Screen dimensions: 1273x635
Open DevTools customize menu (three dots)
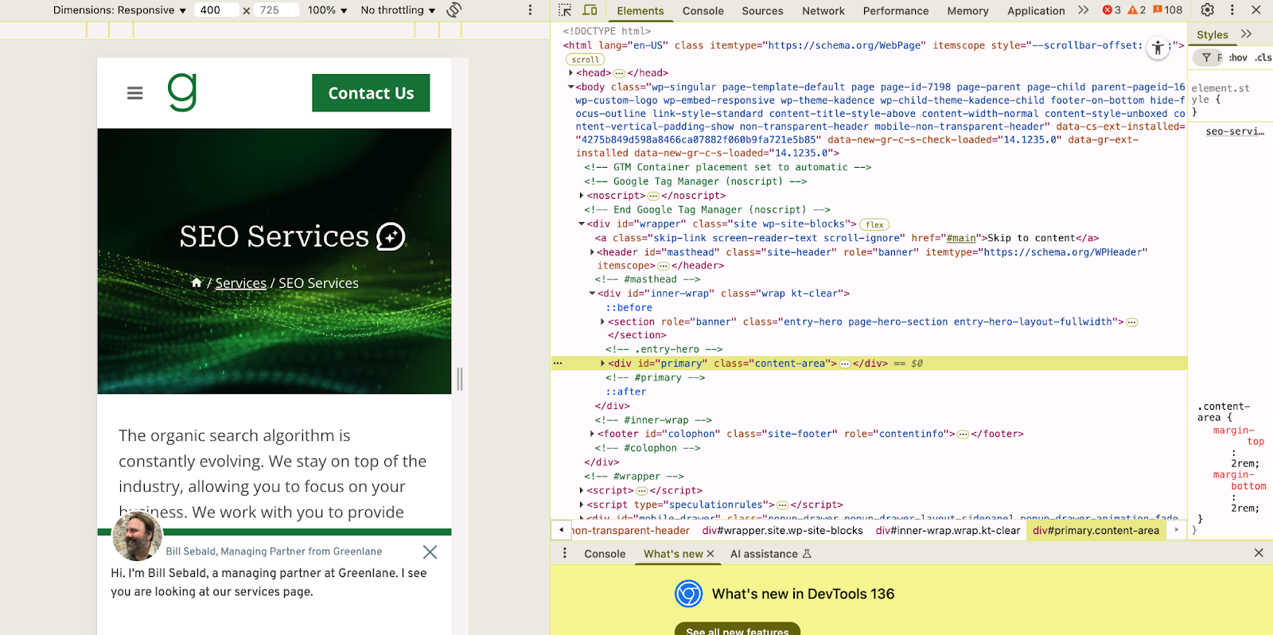pyautogui.click(x=1232, y=10)
